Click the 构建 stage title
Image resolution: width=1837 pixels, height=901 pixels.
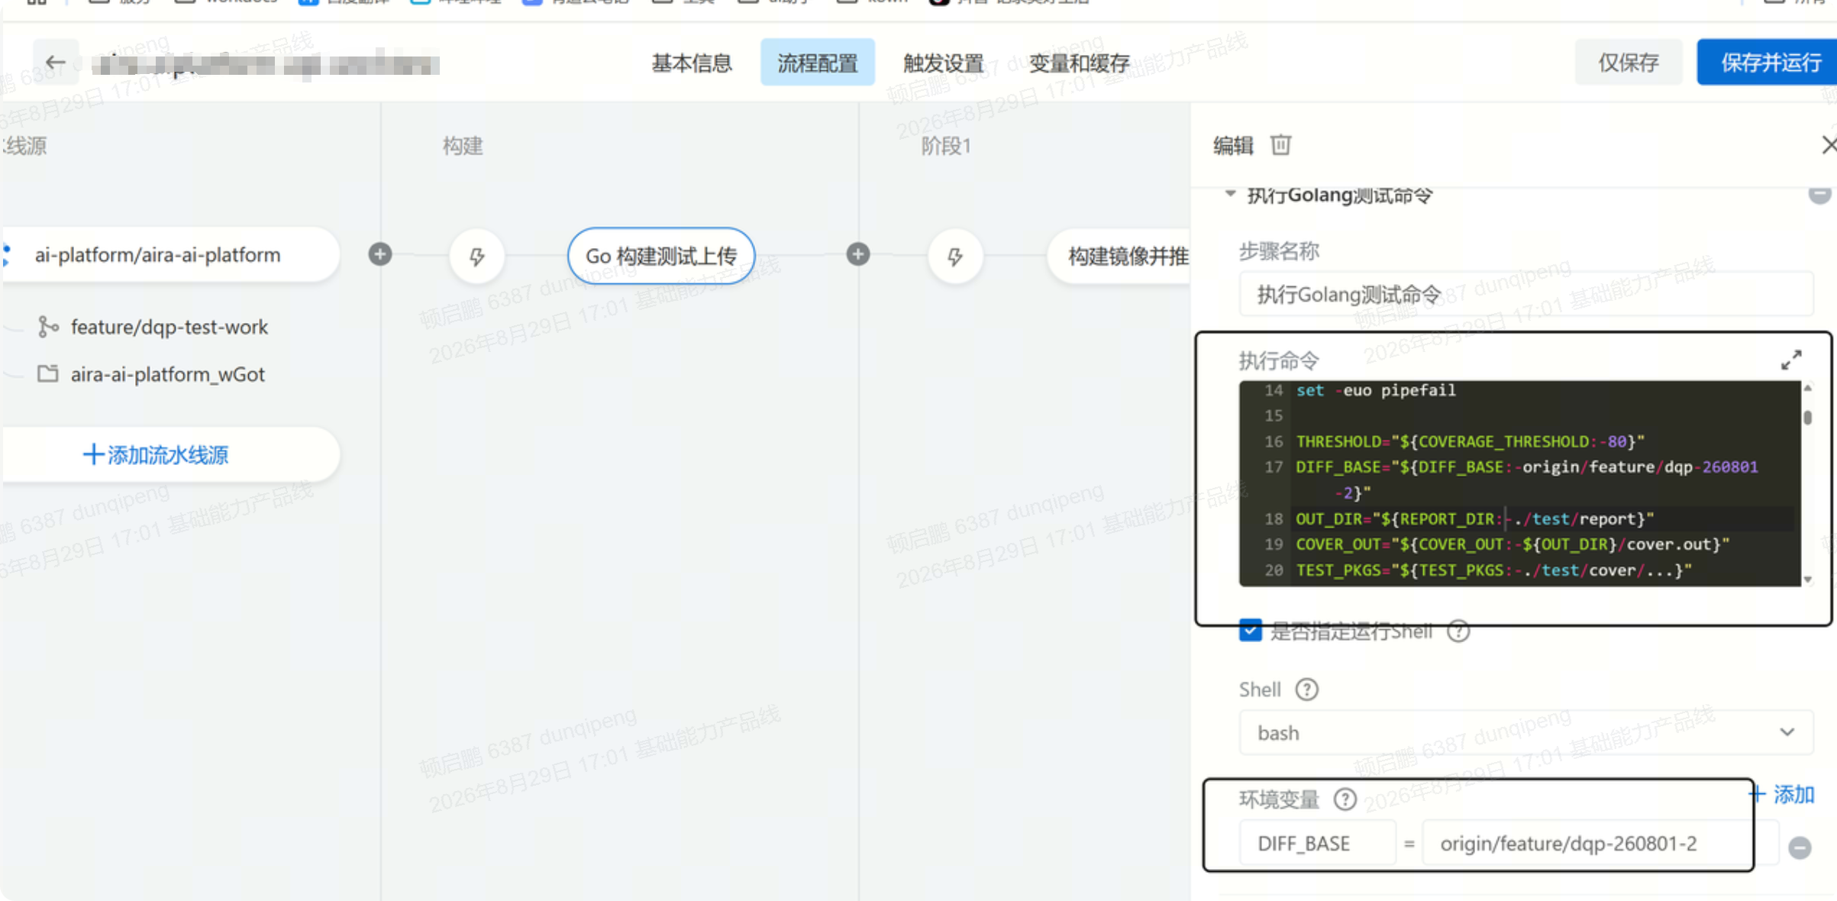(463, 145)
